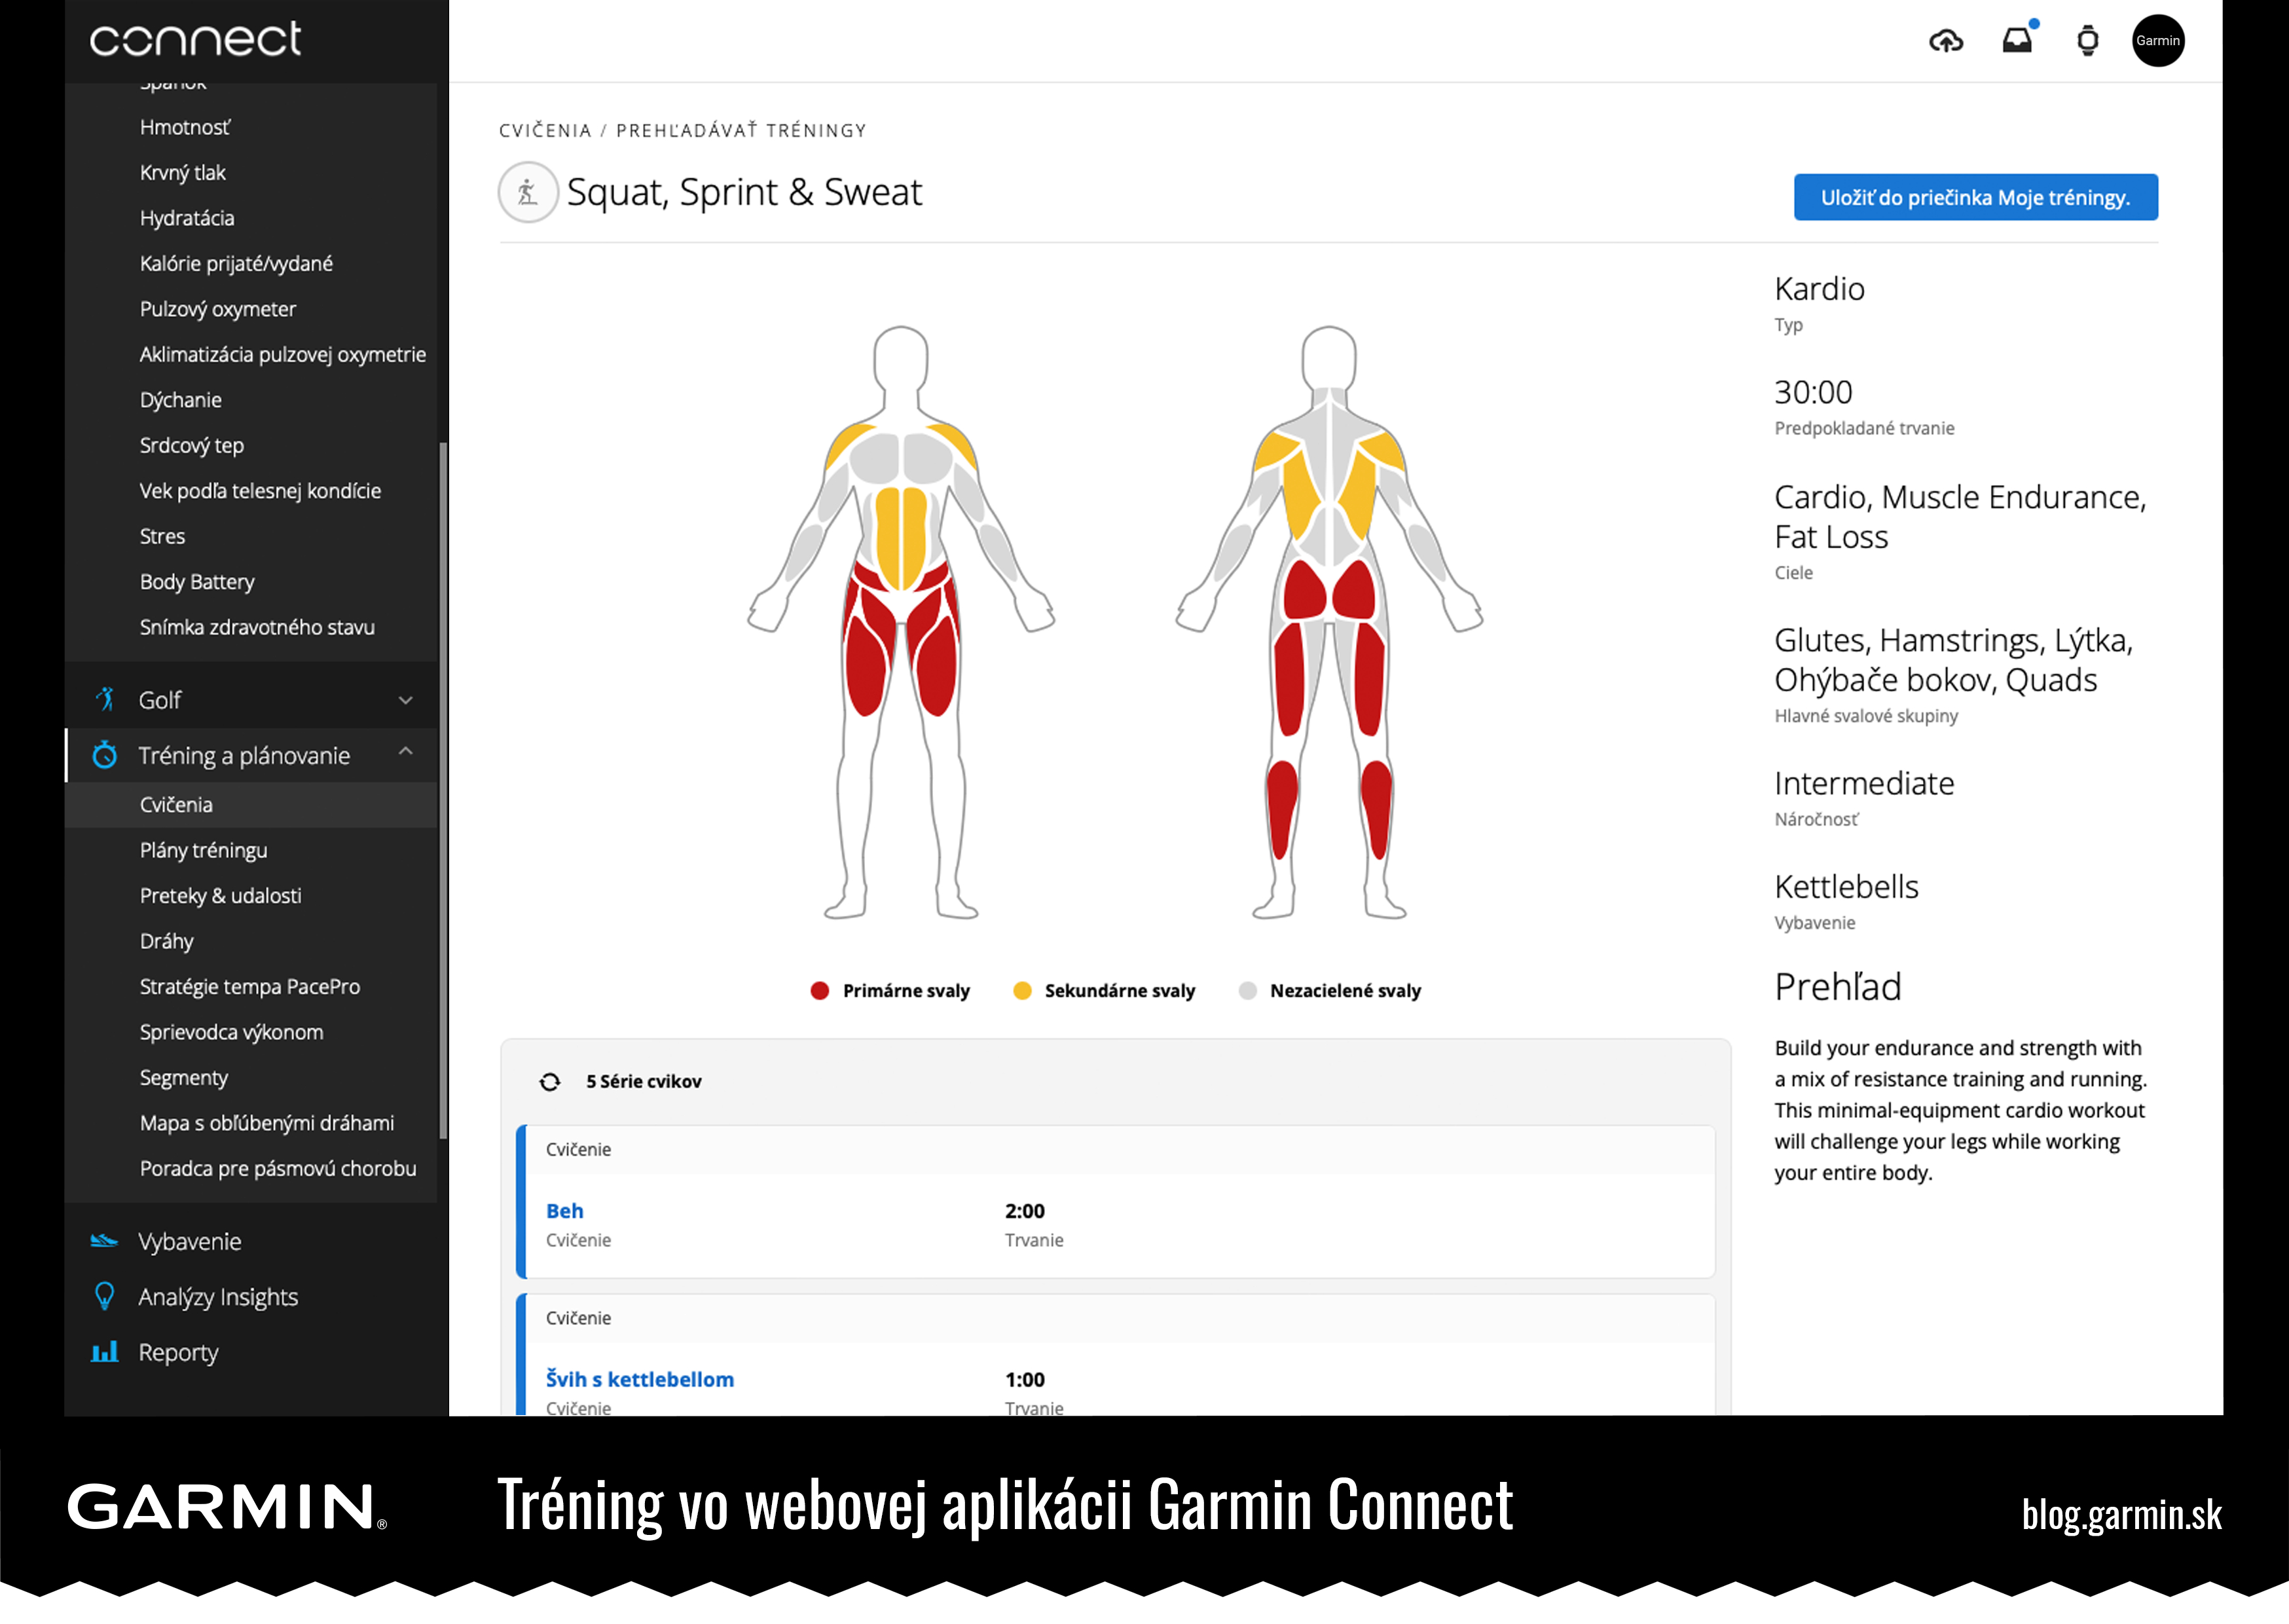Click the red Primárne svaly legend dot

820,991
